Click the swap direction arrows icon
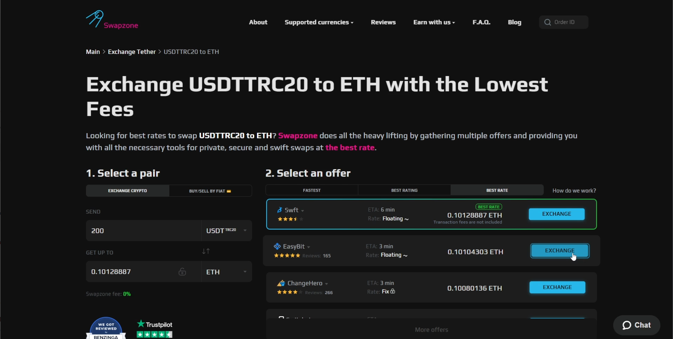The width and height of the screenshot is (673, 339). coord(206,251)
